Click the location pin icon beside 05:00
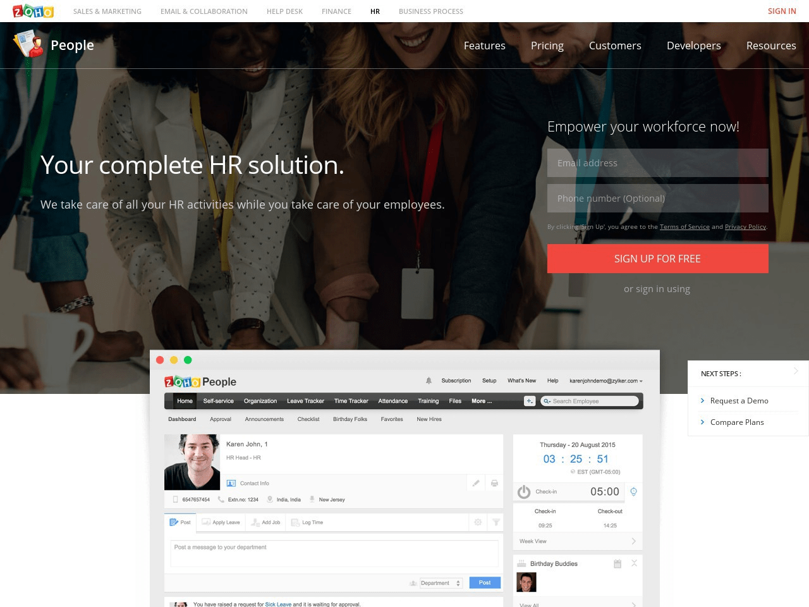The width and height of the screenshot is (809, 607). (633, 492)
